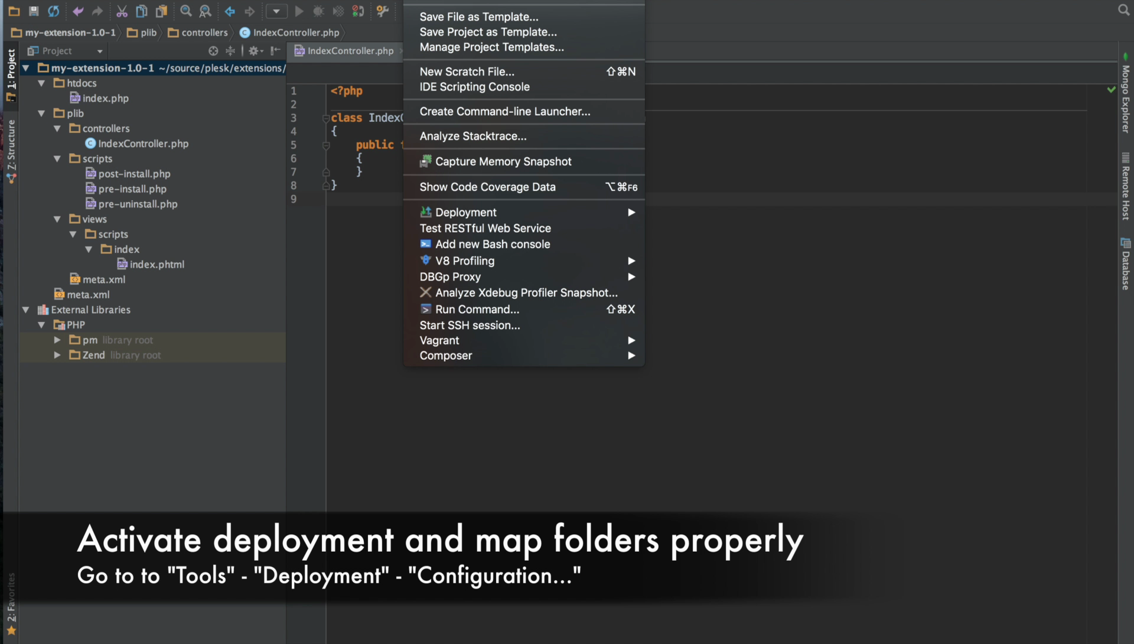The height and width of the screenshot is (644, 1134).
Task: Hide the Project panel with the hide icon
Action: click(275, 51)
